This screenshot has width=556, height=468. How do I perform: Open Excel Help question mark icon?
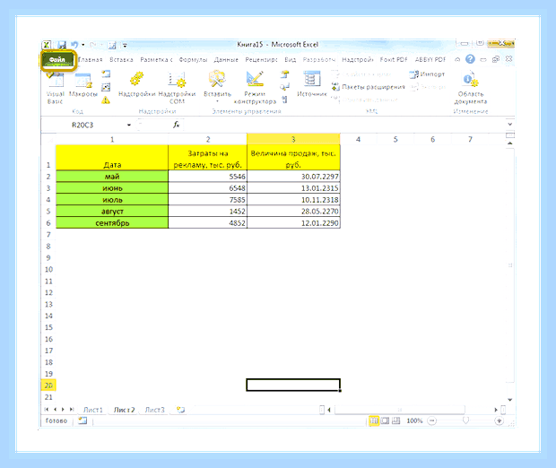click(x=470, y=59)
